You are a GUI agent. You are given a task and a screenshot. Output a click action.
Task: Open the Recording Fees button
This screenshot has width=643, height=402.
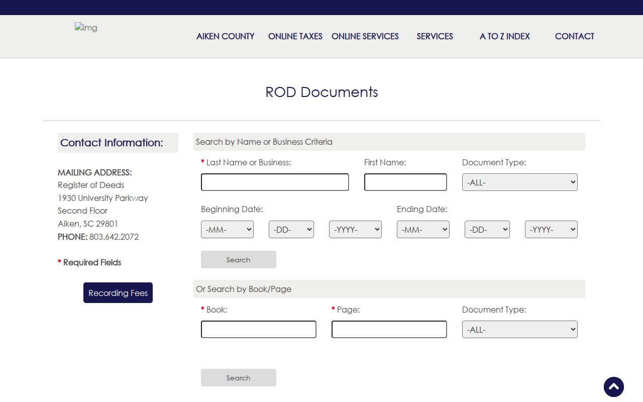coord(118,292)
